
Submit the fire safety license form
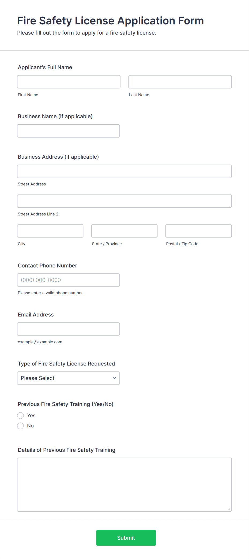point(126,538)
